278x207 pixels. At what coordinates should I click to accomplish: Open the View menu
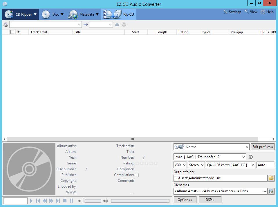point(251,12)
